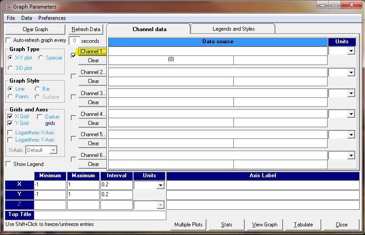This screenshot has width=365, height=235.
Task: Select 3-D plot graph type
Action: (10, 68)
